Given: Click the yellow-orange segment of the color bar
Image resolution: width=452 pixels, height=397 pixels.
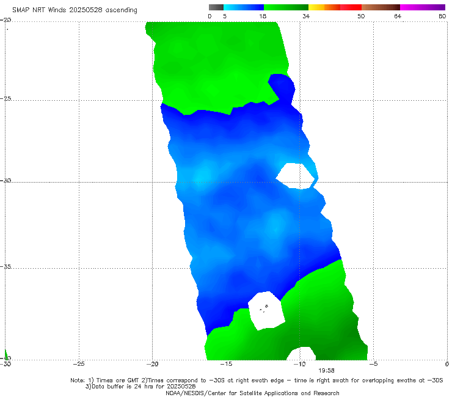Looking at the screenshot, I should pyautogui.click(x=324, y=7).
